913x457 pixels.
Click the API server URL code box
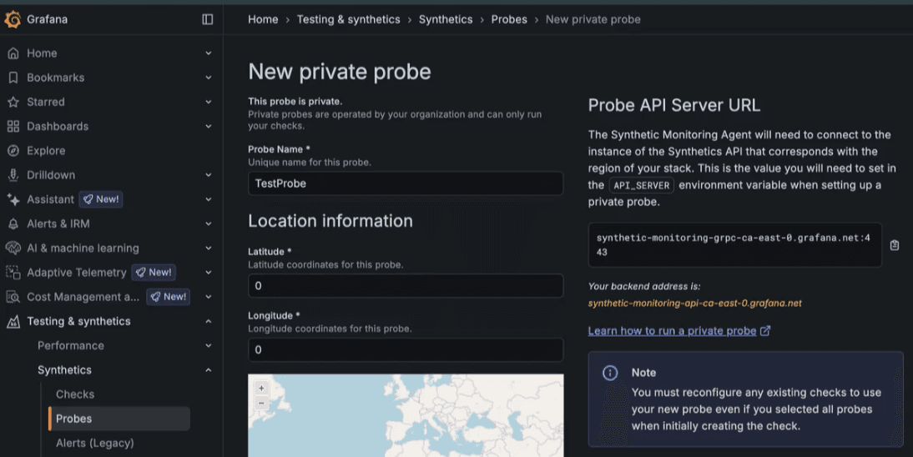coord(735,245)
